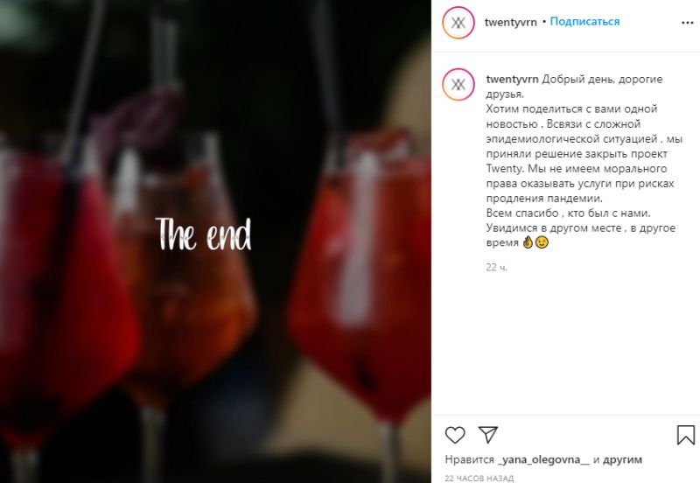The height and width of the screenshot is (483, 700).
Task: Follow the account via Подписаться
Action: pyautogui.click(x=584, y=21)
